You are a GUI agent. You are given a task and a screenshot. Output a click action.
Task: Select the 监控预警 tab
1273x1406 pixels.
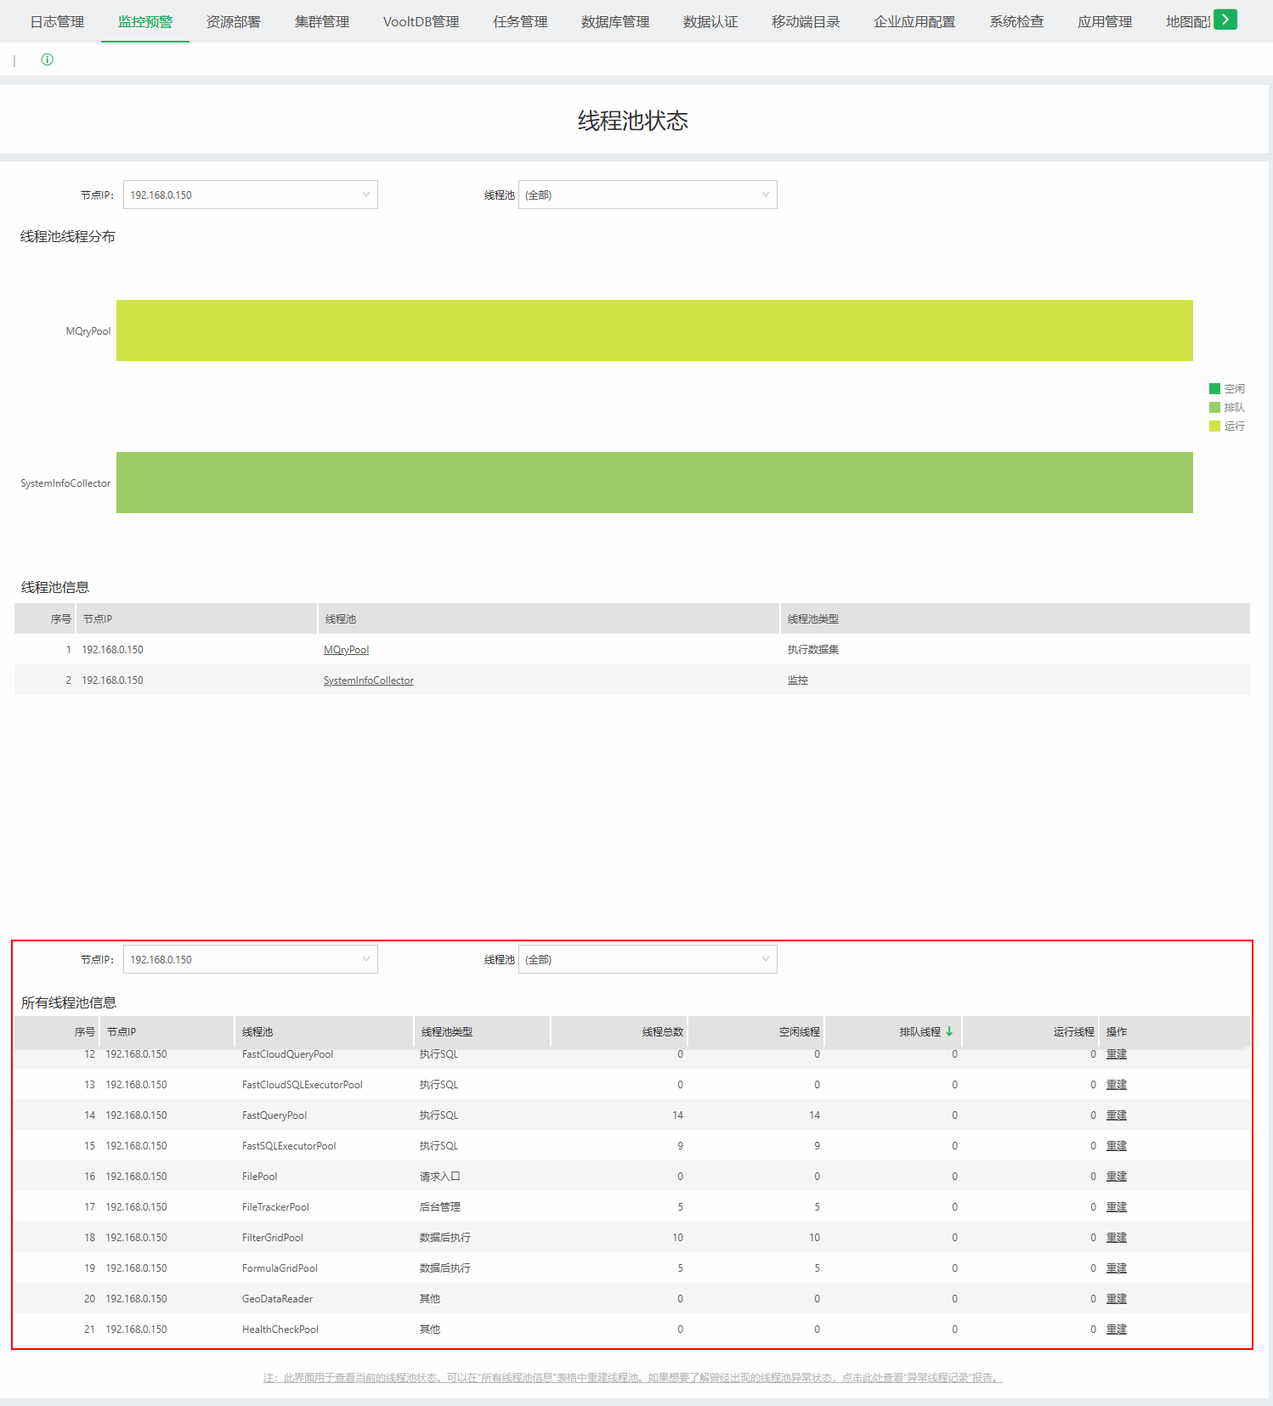pyautogui.click(x=145, y=21)
